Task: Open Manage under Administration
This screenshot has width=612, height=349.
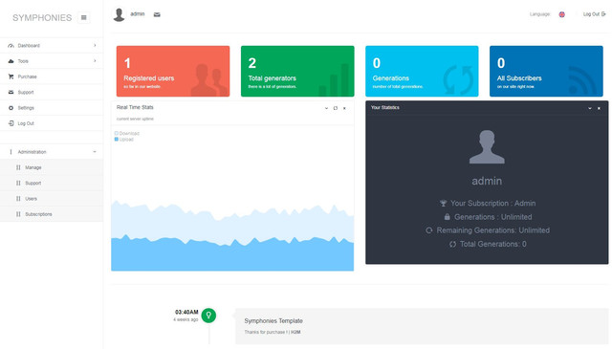Action: 52,167
